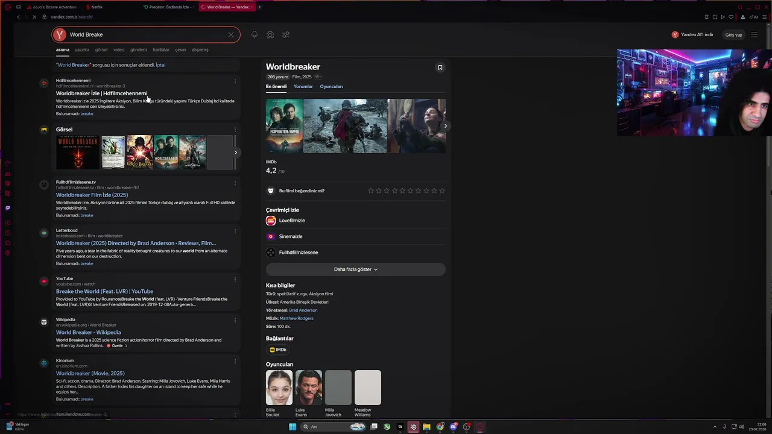This screenshot has width=772, height=434.
Task: Open search filter settings icon
Action: click(x=286, y=35)
